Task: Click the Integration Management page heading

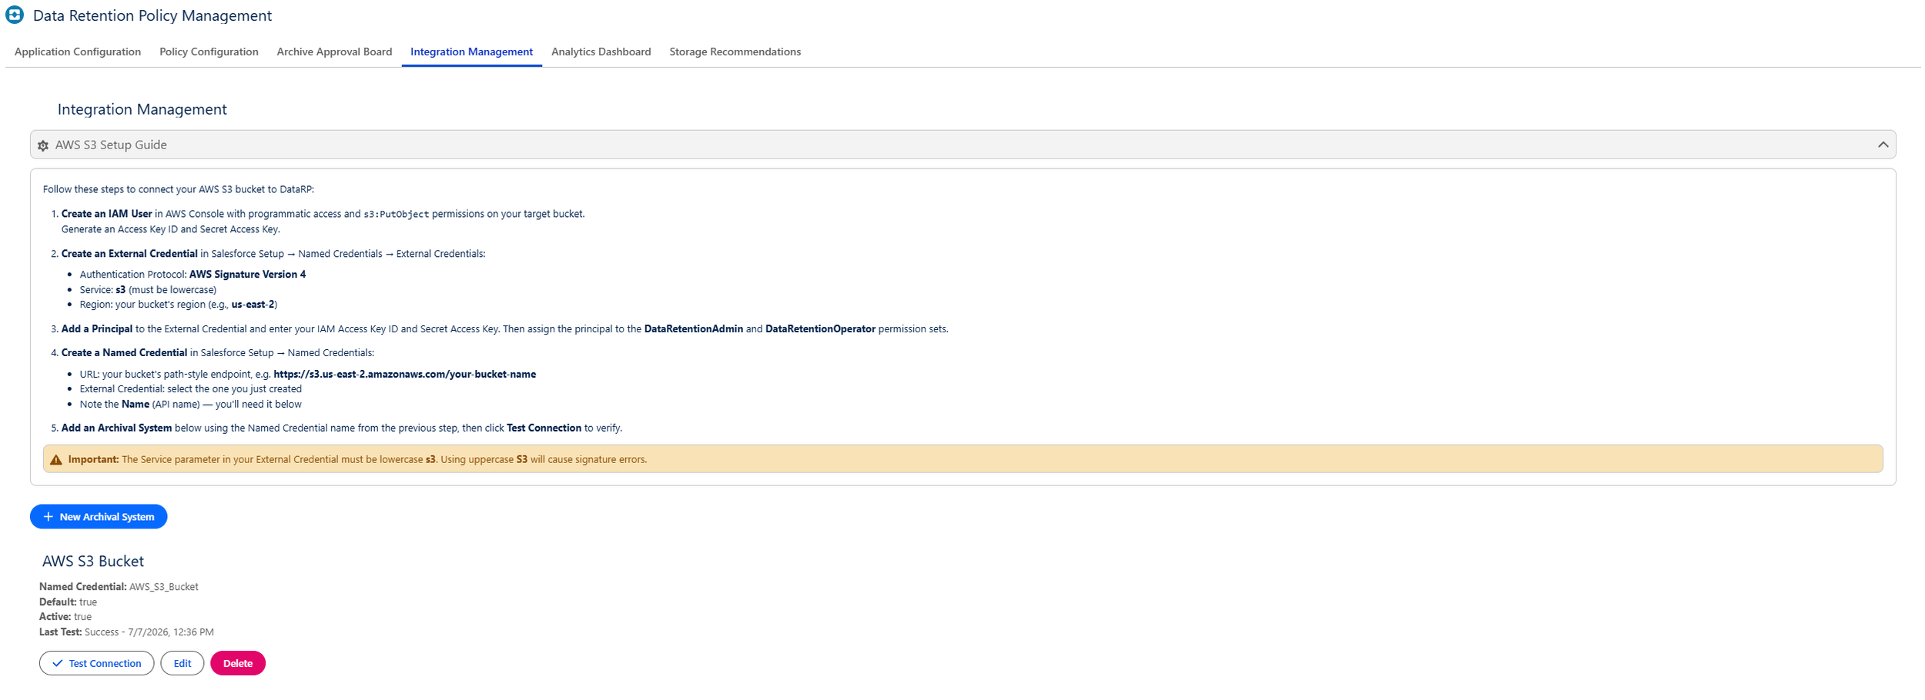Action: (x=142, y=109)
